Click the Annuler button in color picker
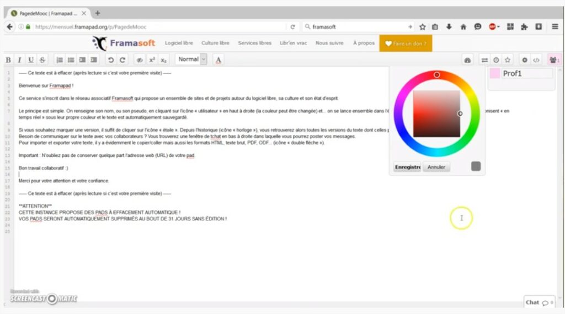 [x=436, y=167]
